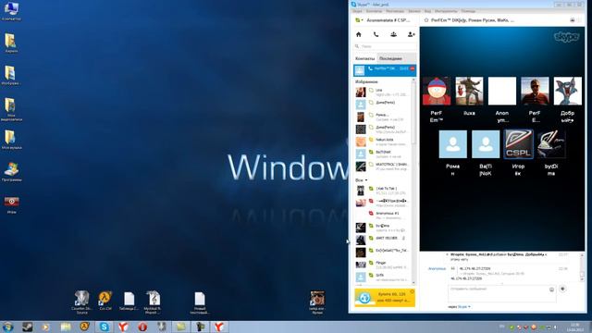Viewport: 592px width, 333px height.
Task: Click PerF Em™ South Park avatar in call
Action: click(x=437, y=91)
